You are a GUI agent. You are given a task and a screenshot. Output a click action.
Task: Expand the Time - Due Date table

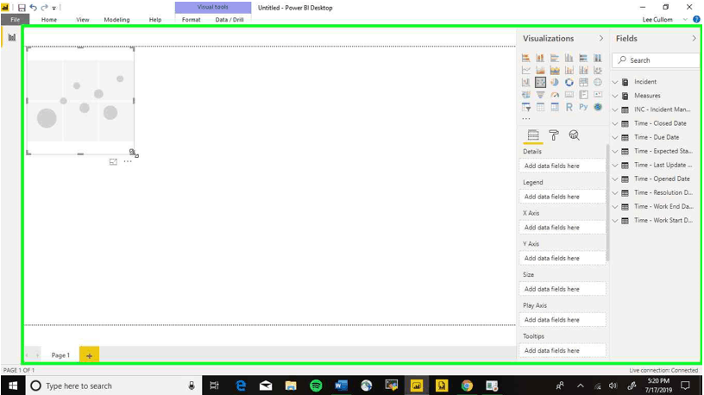(615, 138)
